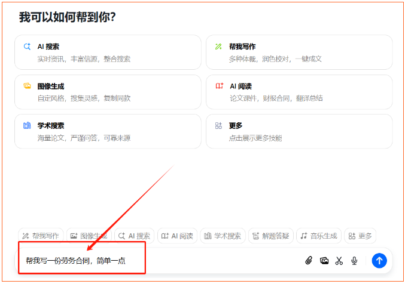Select the 解题答疑 shortcut chip
The image size is (405, 284).
click(270, 236)
